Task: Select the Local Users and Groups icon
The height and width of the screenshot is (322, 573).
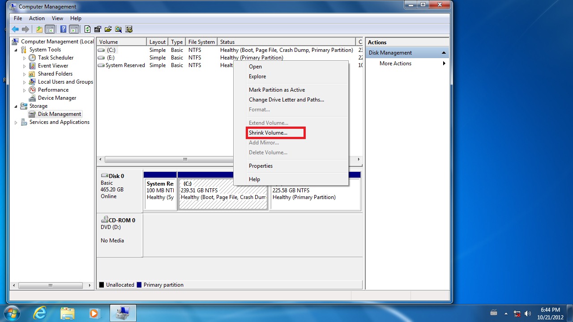Action: [x=32, y=82]
